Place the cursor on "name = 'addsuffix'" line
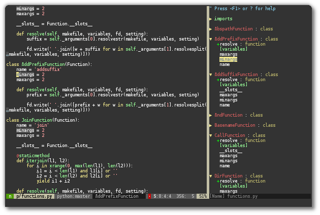 (x=39, y=69)
